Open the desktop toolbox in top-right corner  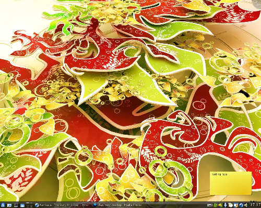point(258,3)
